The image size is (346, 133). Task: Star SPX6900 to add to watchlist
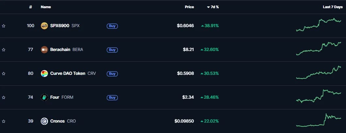pos(4,26)
